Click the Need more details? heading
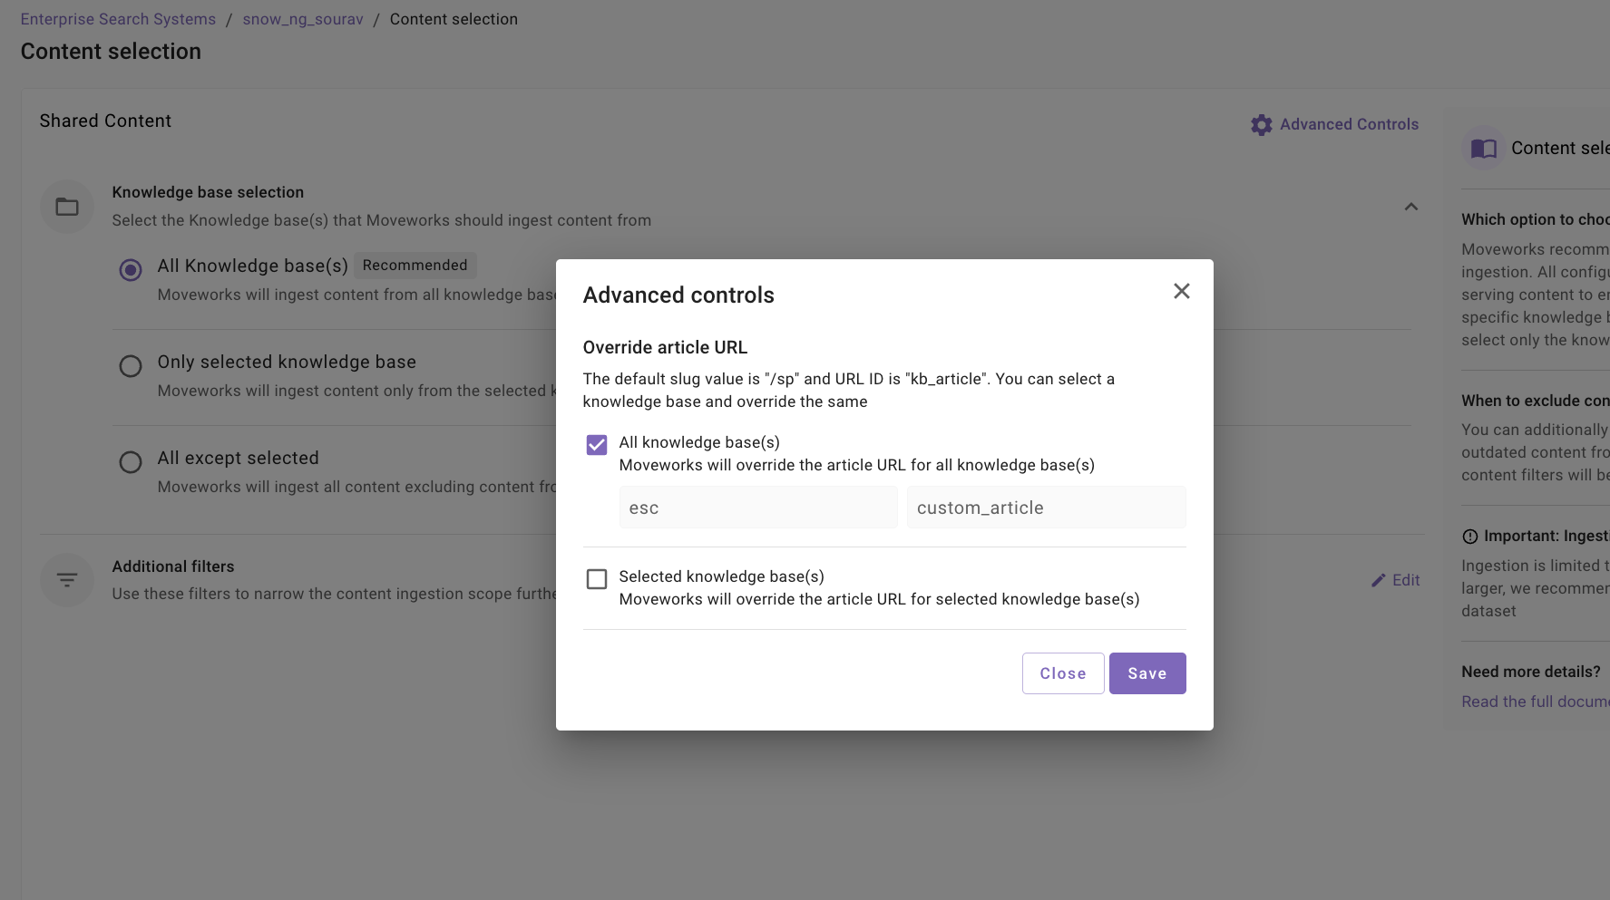The image size is (1610, 900). [1531, 672]
